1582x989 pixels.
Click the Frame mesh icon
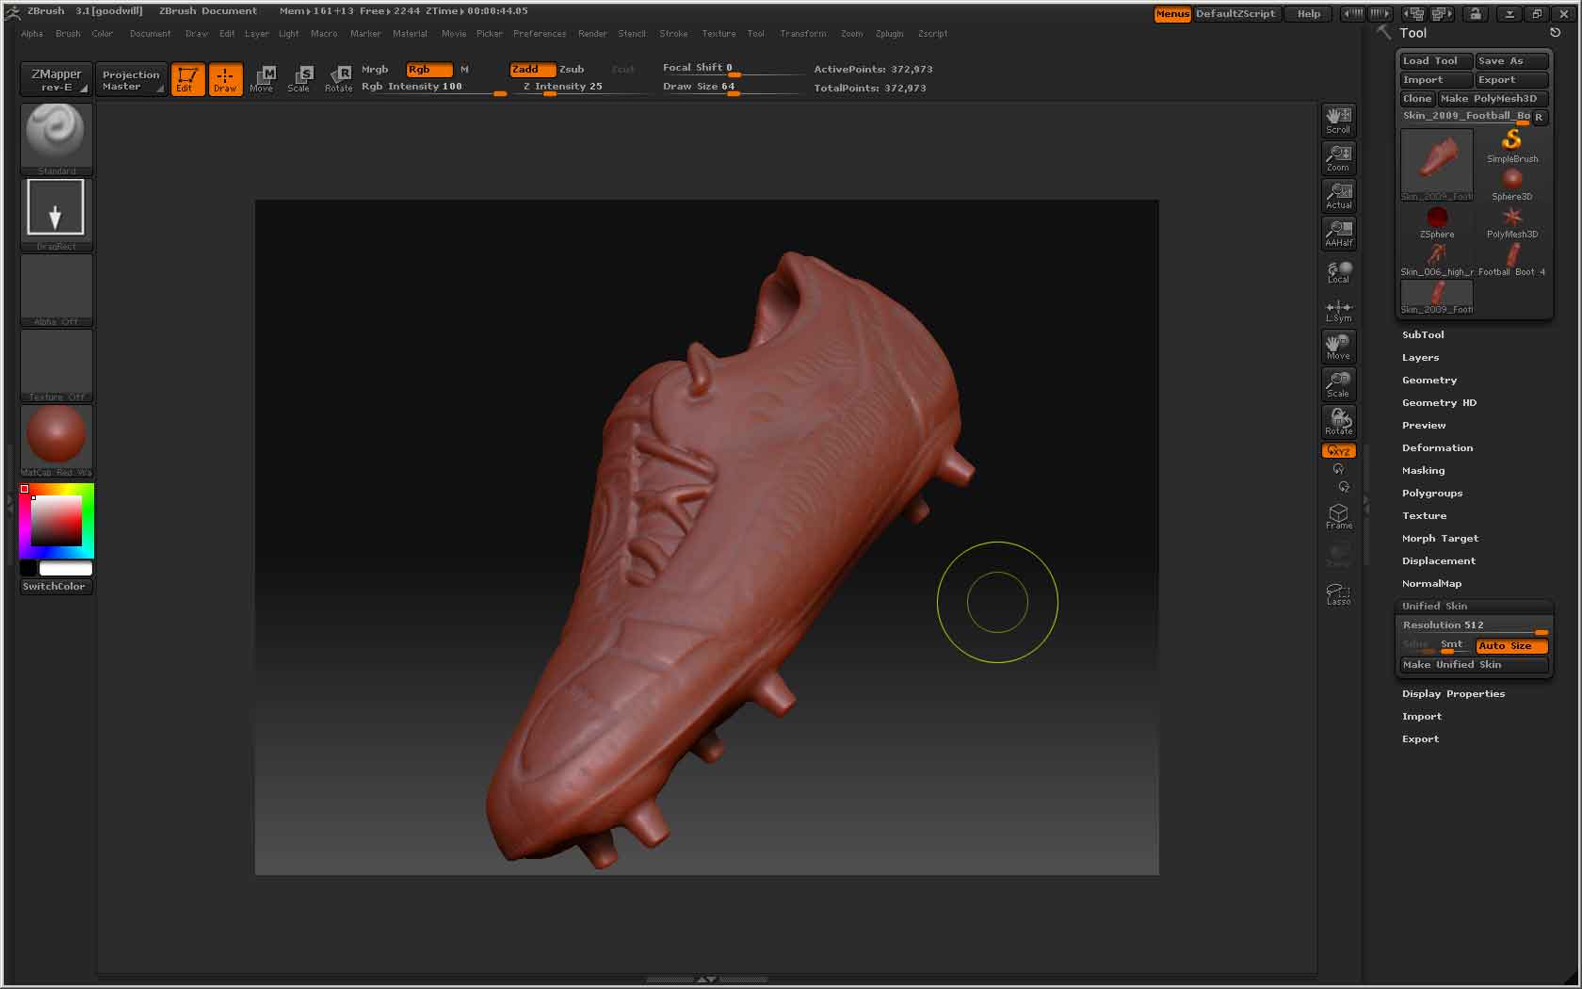[x=1338, y=516]
